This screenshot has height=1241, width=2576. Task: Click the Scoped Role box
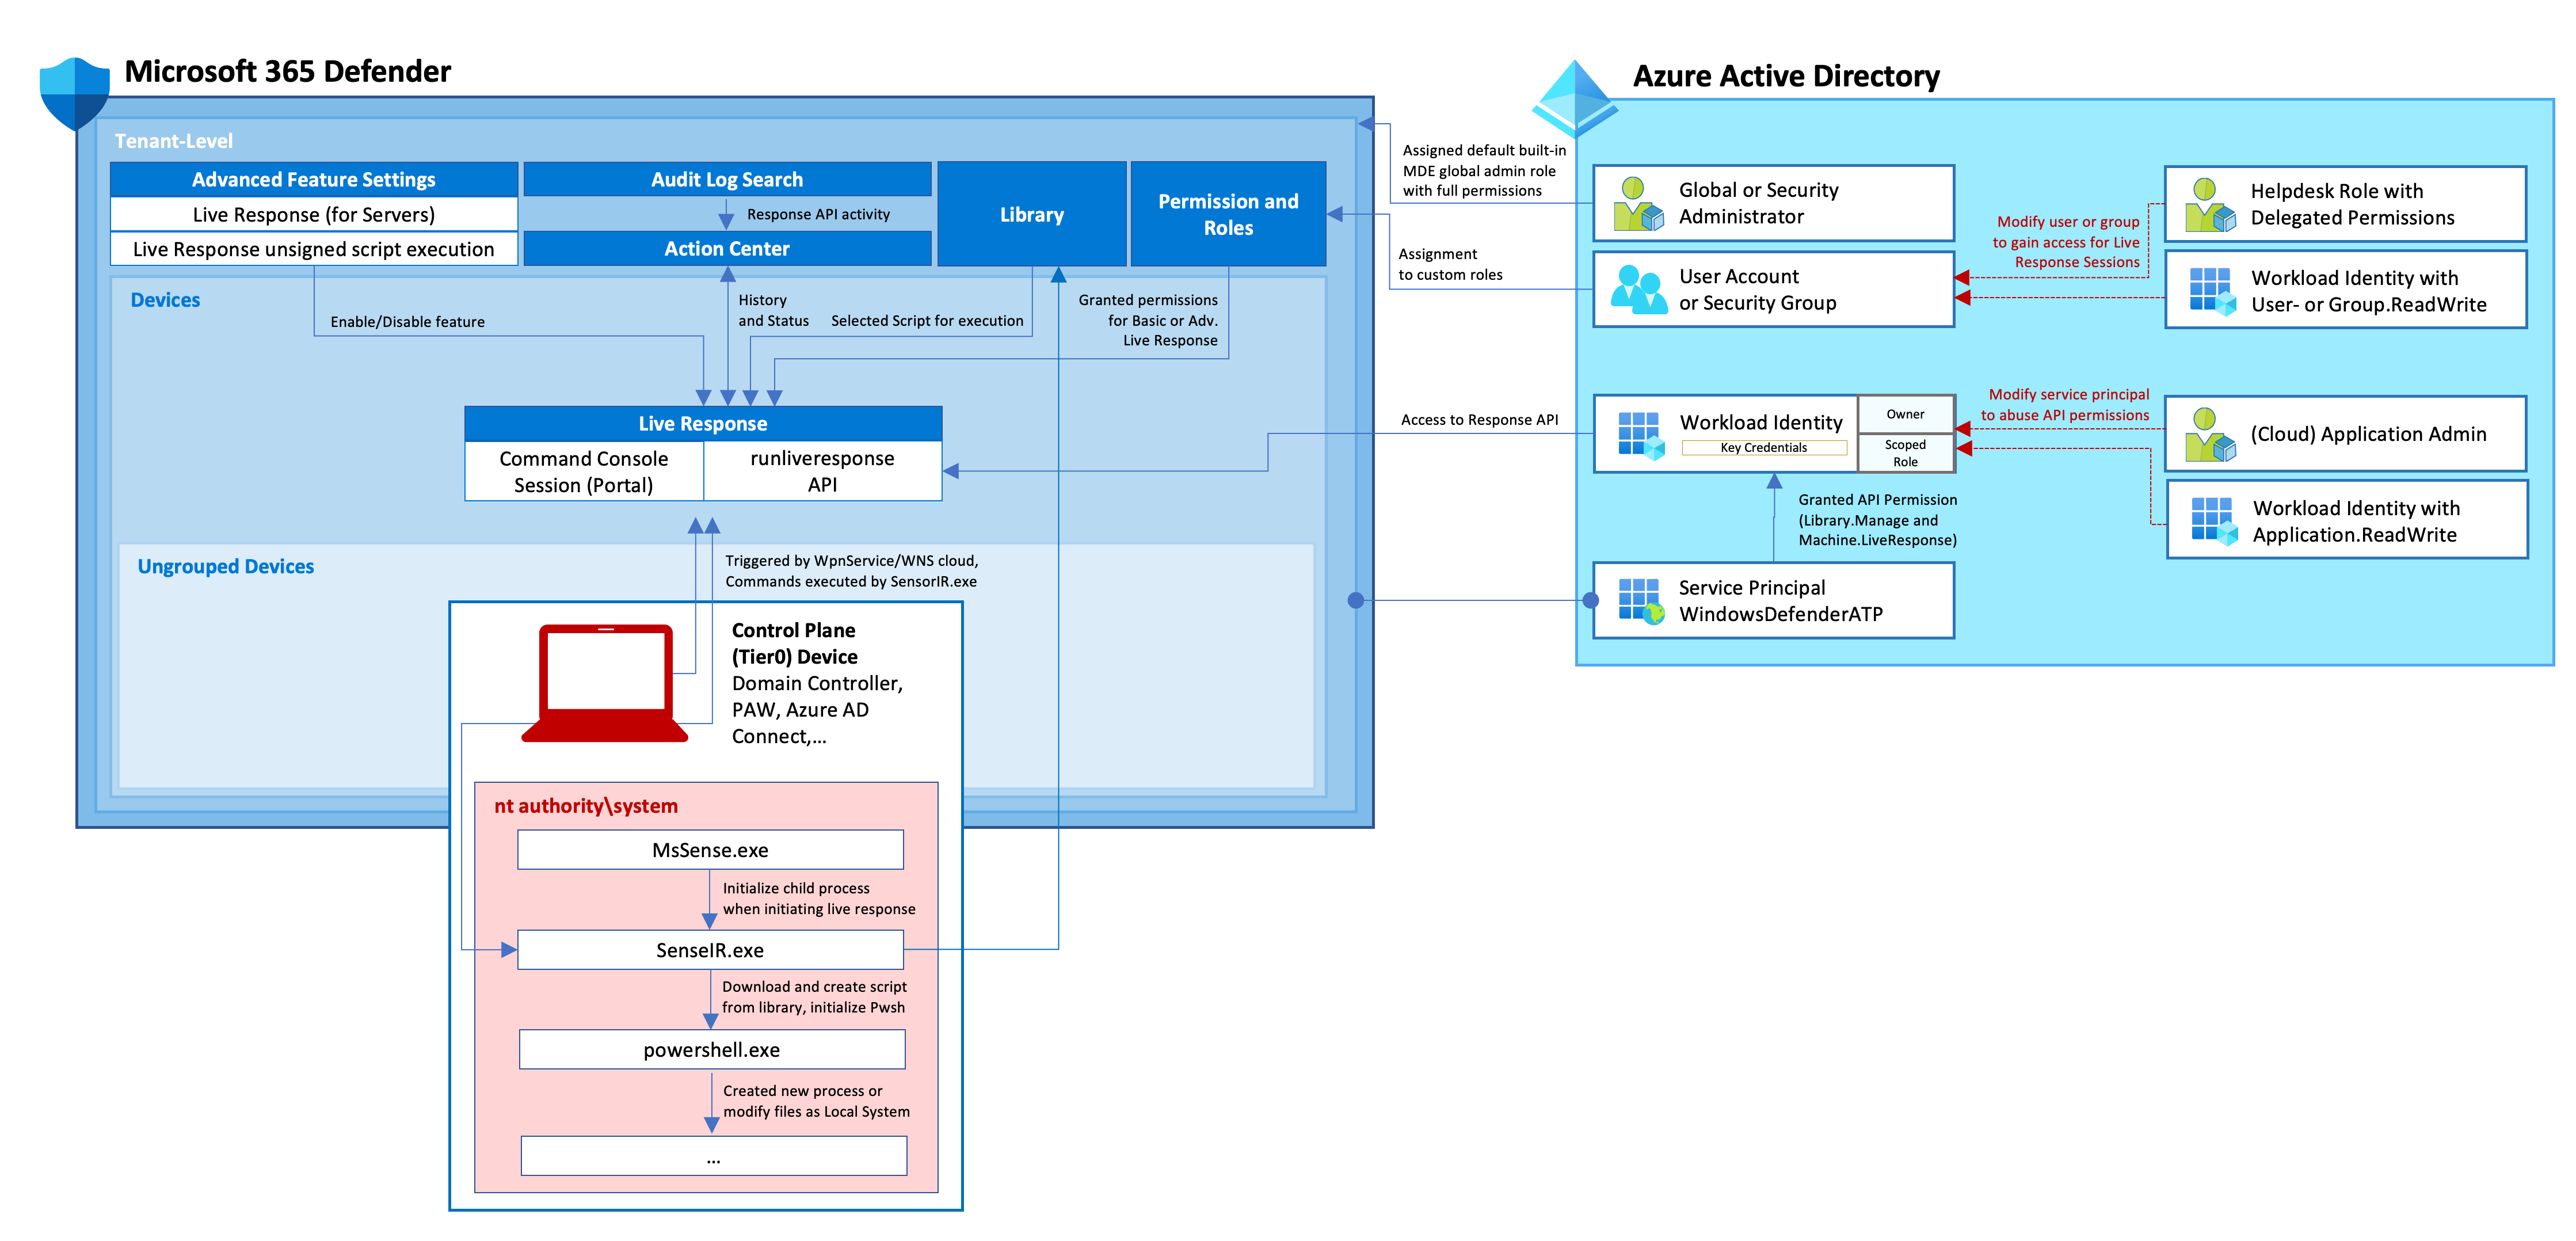tap(1905, 453)
